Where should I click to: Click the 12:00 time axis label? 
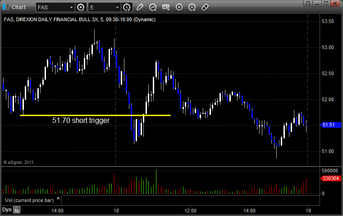pyautogui.click(x=190, y=211)
